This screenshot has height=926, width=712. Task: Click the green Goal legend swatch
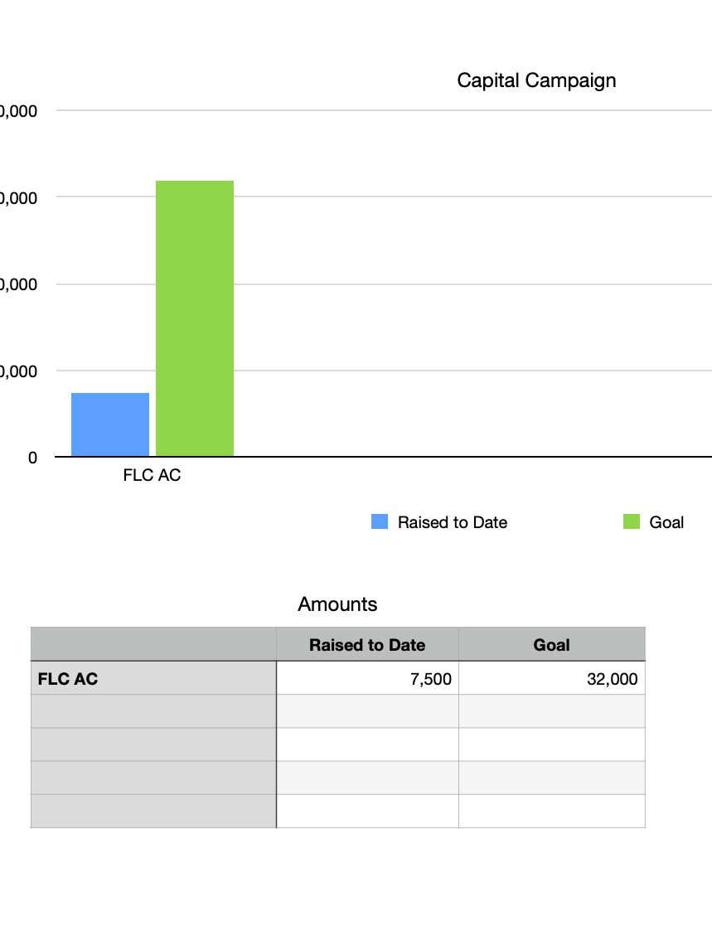coord(632,521)
